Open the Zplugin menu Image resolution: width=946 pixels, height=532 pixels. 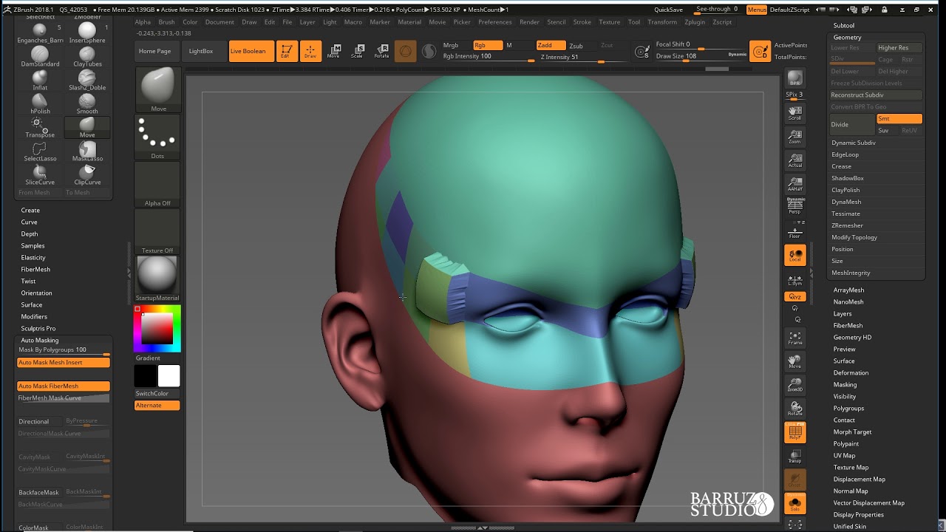pos(695,22)
